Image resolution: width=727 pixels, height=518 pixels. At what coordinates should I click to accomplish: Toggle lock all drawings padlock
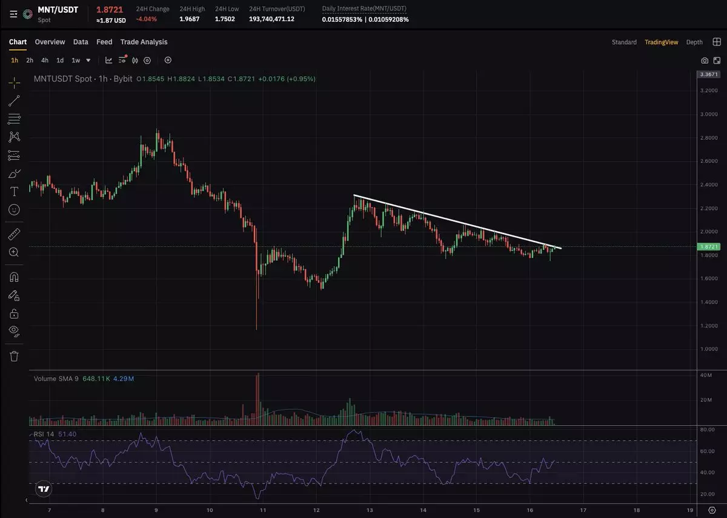(x=14, y=313)
